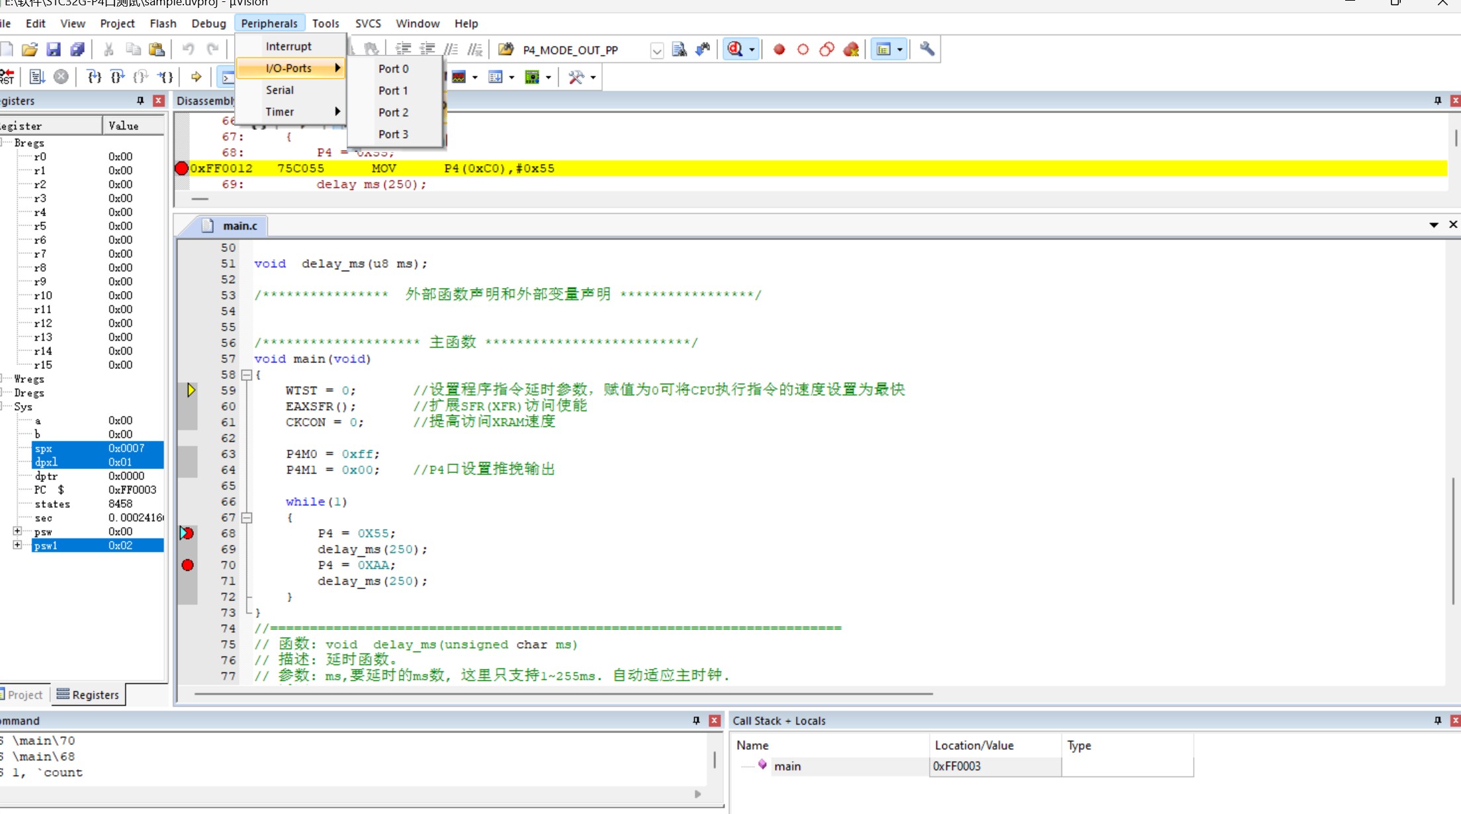Click the Run to Cursor Line icon
Viewport: 1461px width, 814px height.
(165, 77)
